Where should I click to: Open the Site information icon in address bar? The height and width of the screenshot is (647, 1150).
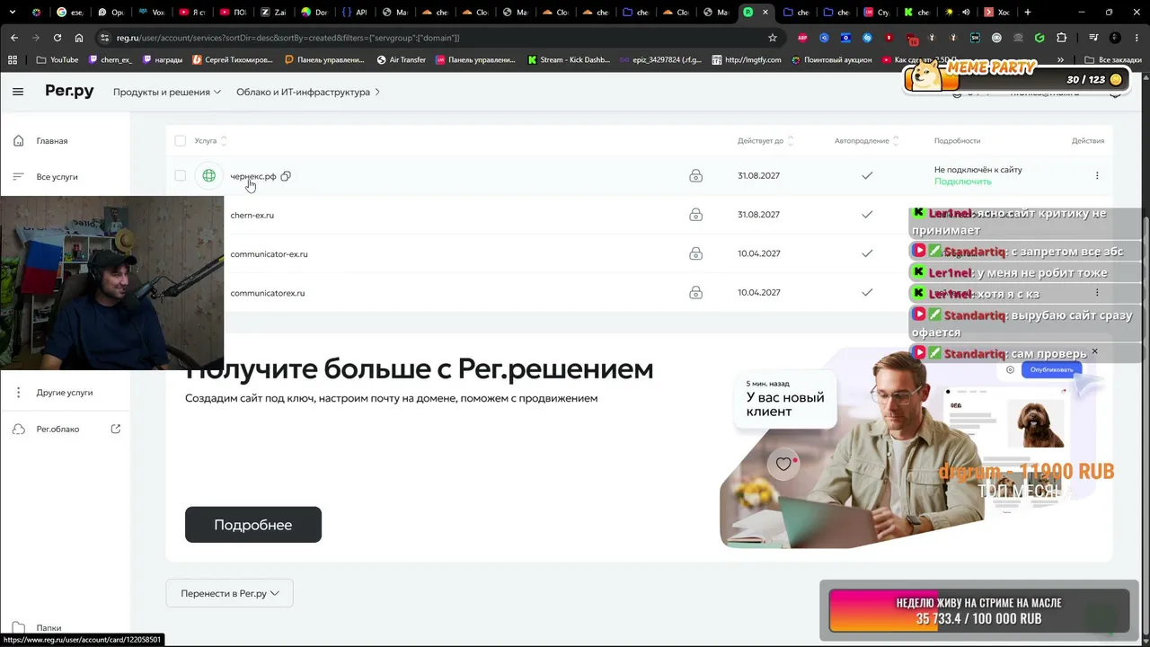tap(105, 38)
